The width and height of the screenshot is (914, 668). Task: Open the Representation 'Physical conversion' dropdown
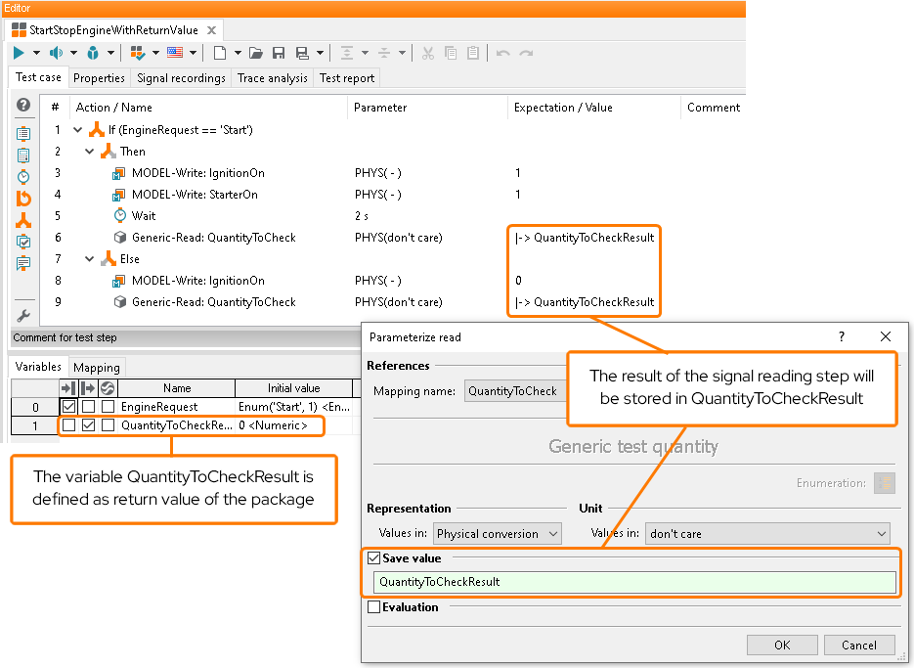click(498, 534)
